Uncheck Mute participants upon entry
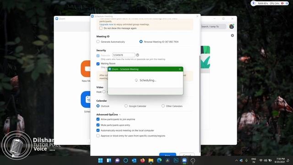The height and width of the screenshot is (165, 293). 98,125
